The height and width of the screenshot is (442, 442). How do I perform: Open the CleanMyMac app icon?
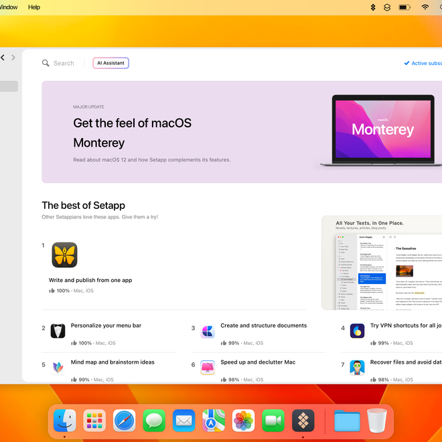[208, 367]
